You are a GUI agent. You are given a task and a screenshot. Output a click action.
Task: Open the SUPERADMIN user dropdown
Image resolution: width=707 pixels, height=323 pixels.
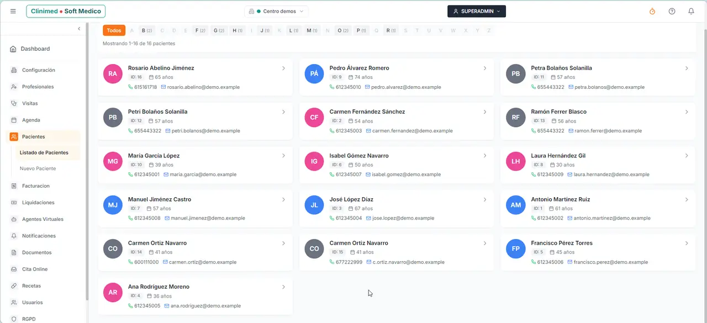coord(477,11)
